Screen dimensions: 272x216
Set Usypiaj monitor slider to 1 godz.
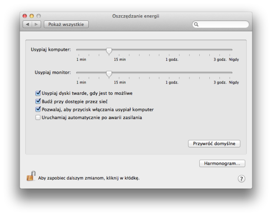click(x=169, y=73)
